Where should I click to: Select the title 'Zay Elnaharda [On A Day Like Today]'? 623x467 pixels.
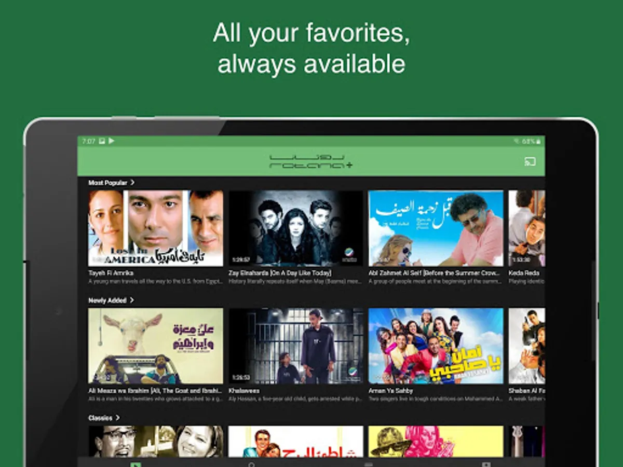pyautogui.click(x=280, y=273)
